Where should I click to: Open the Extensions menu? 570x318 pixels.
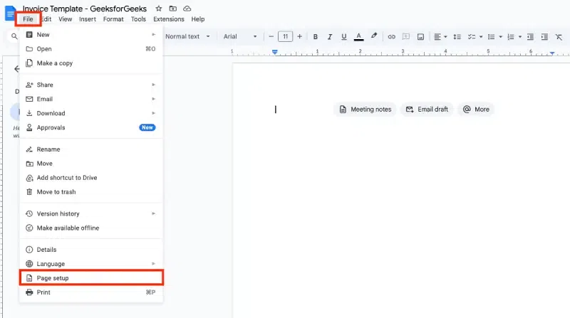pyautogui.click(x=169, y=19)
